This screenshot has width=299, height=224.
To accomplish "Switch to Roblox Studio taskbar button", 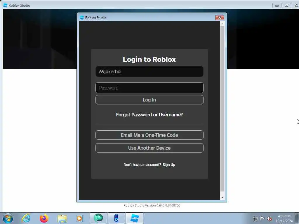I will click(x=135, y=218).
